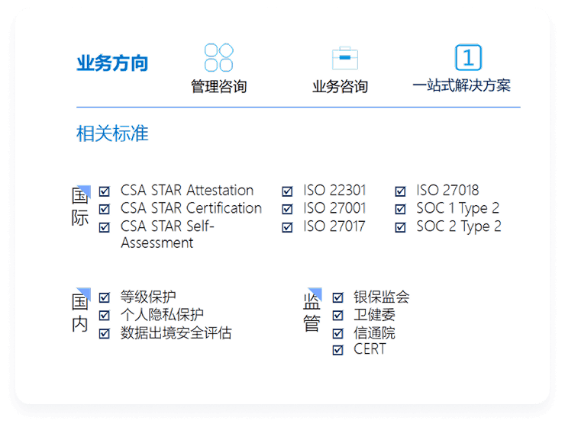
Task: Click the blue corner marker on 国内
Action: 85,294
